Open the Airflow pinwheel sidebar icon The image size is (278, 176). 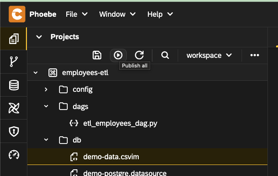(x=14, y=108)
